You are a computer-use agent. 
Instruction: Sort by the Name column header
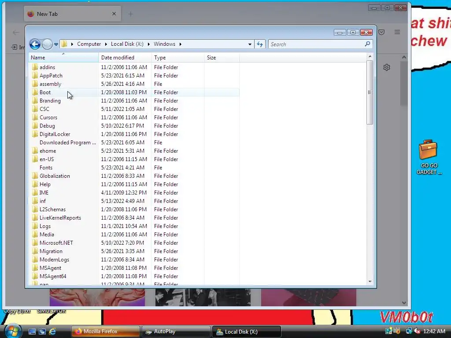pos(63,58)
